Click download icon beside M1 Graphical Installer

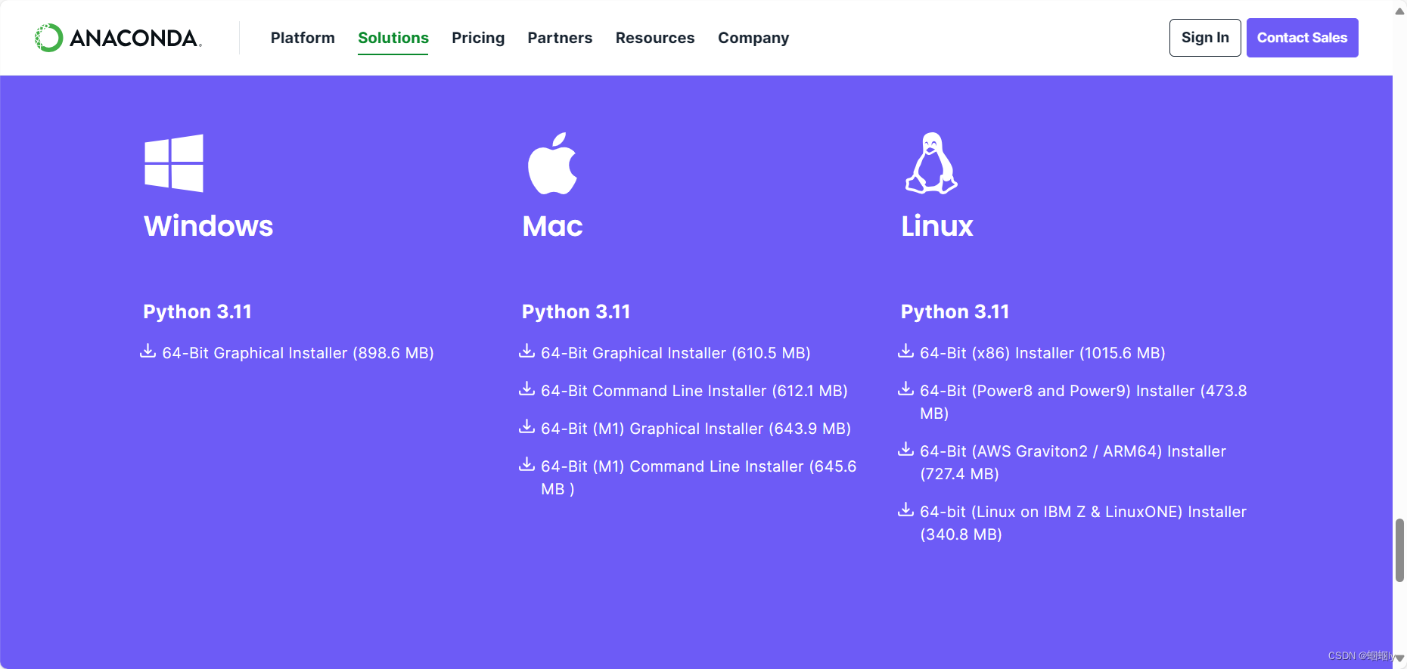(527, 427)
